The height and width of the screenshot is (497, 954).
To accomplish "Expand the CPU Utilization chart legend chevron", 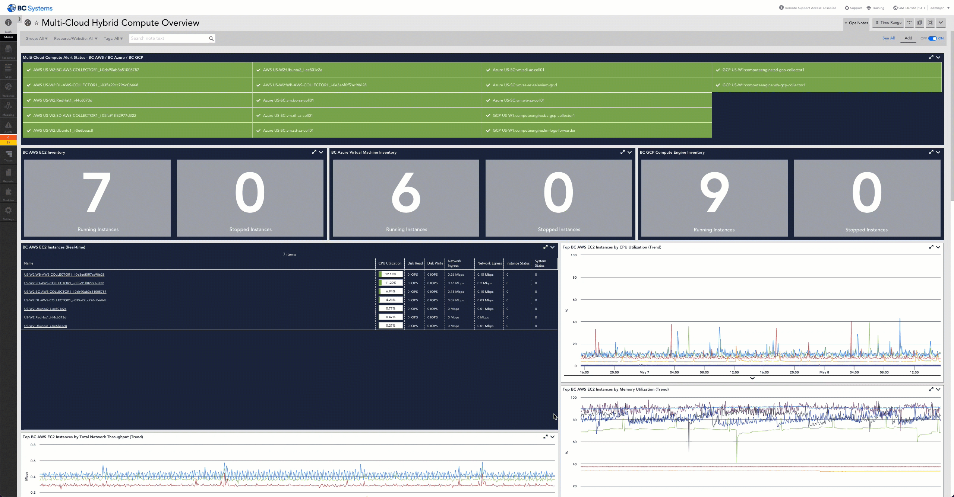I will 752,378.
